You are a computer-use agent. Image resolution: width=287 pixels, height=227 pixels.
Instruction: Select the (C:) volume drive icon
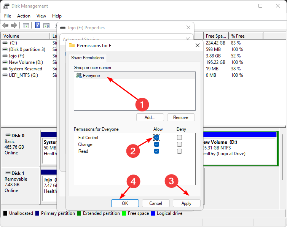(5, 43)
